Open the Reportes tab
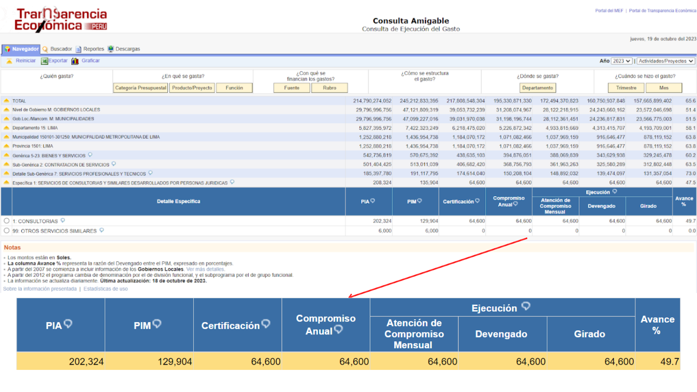The width and height of the screenshot is (697, 392). point(94,49)
